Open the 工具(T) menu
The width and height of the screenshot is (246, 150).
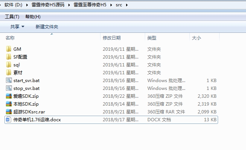(12, 17)
